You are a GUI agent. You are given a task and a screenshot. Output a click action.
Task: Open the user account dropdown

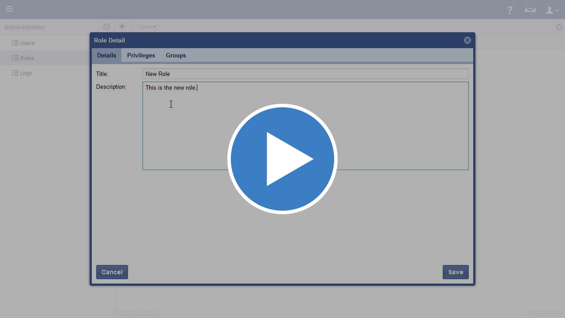click(x=552, y=10)
